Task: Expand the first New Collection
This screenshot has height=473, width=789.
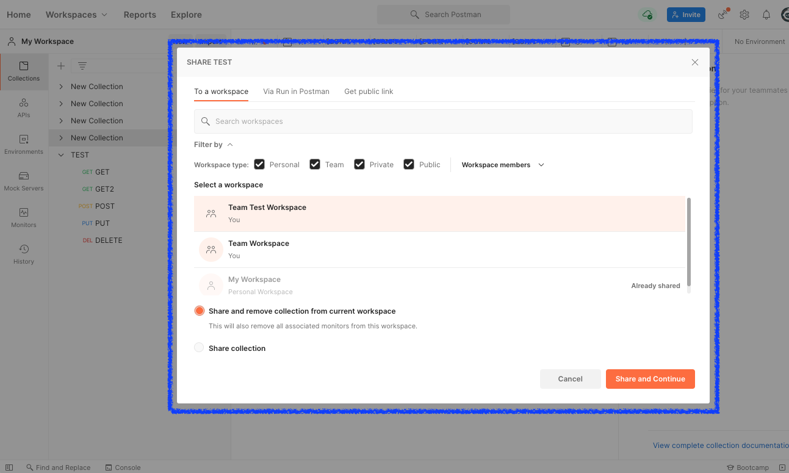Action: pyautogui.click(x=61, y=87)
